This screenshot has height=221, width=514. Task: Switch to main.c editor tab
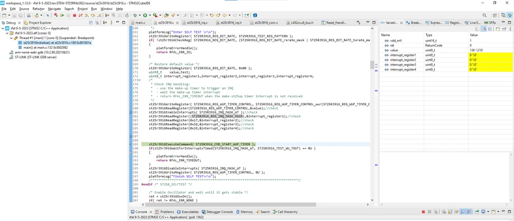tap(138, 23)
